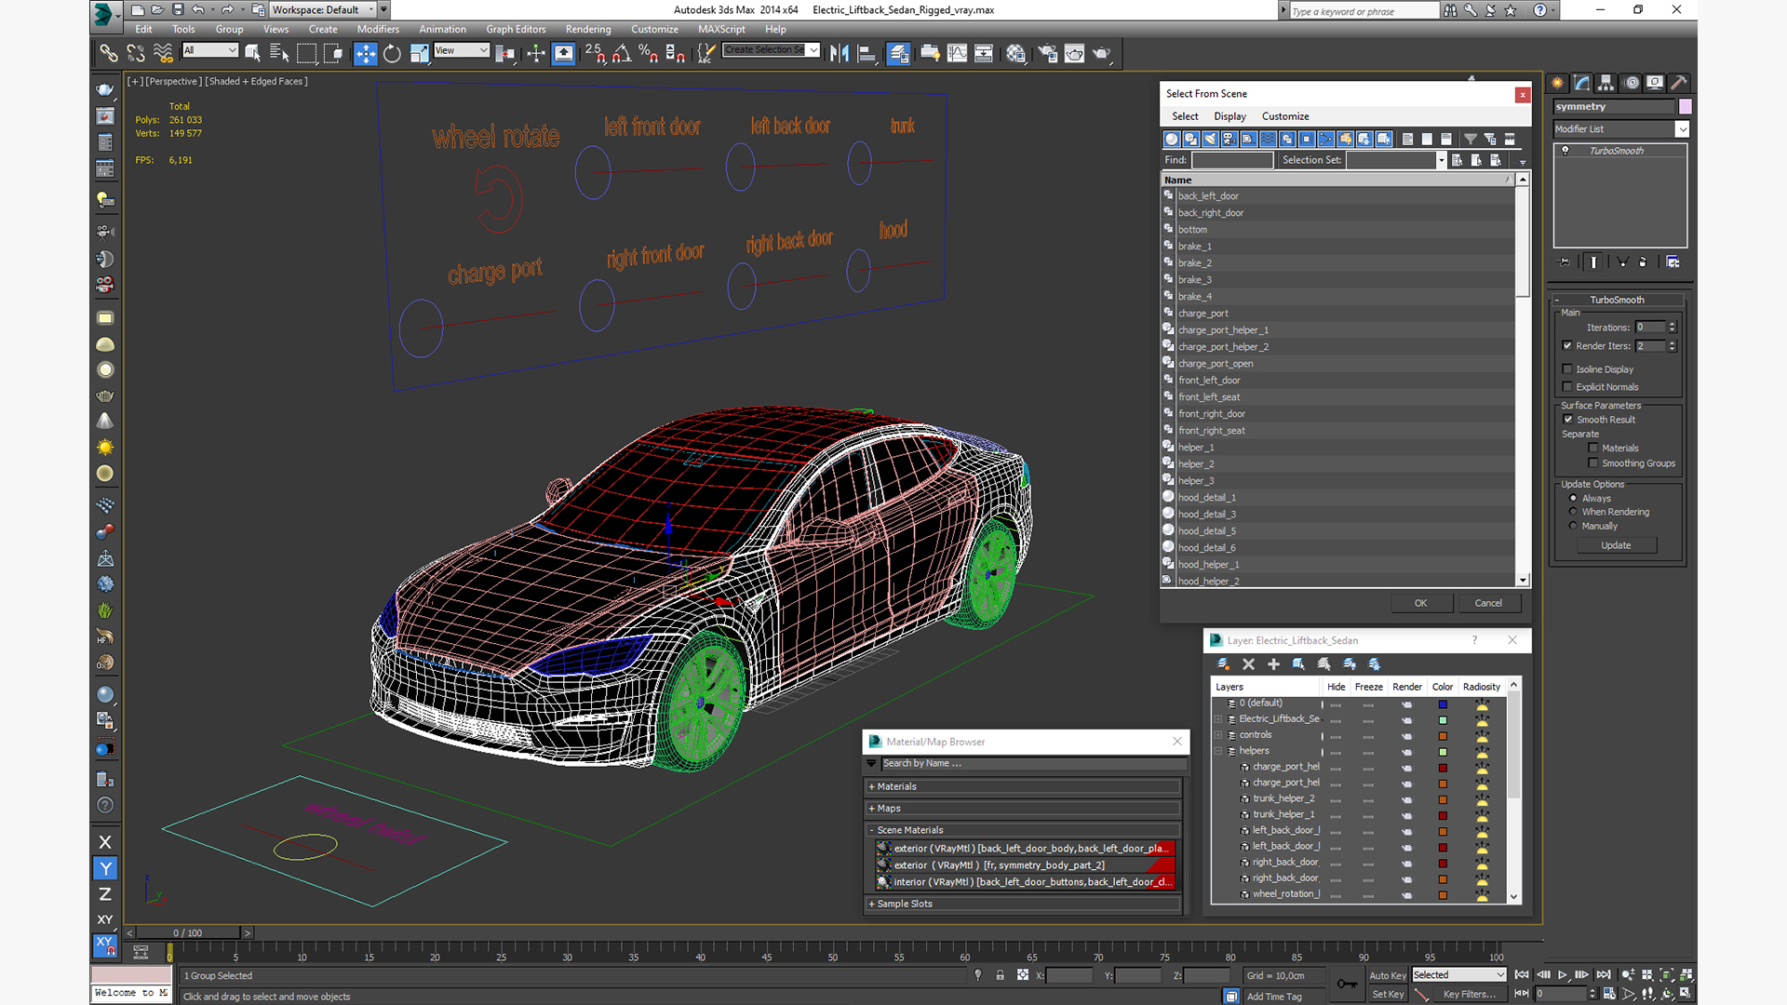The image size is (1787, 1005).
Task: Open the Workspace Default dropdown
Action: [322, 9]
